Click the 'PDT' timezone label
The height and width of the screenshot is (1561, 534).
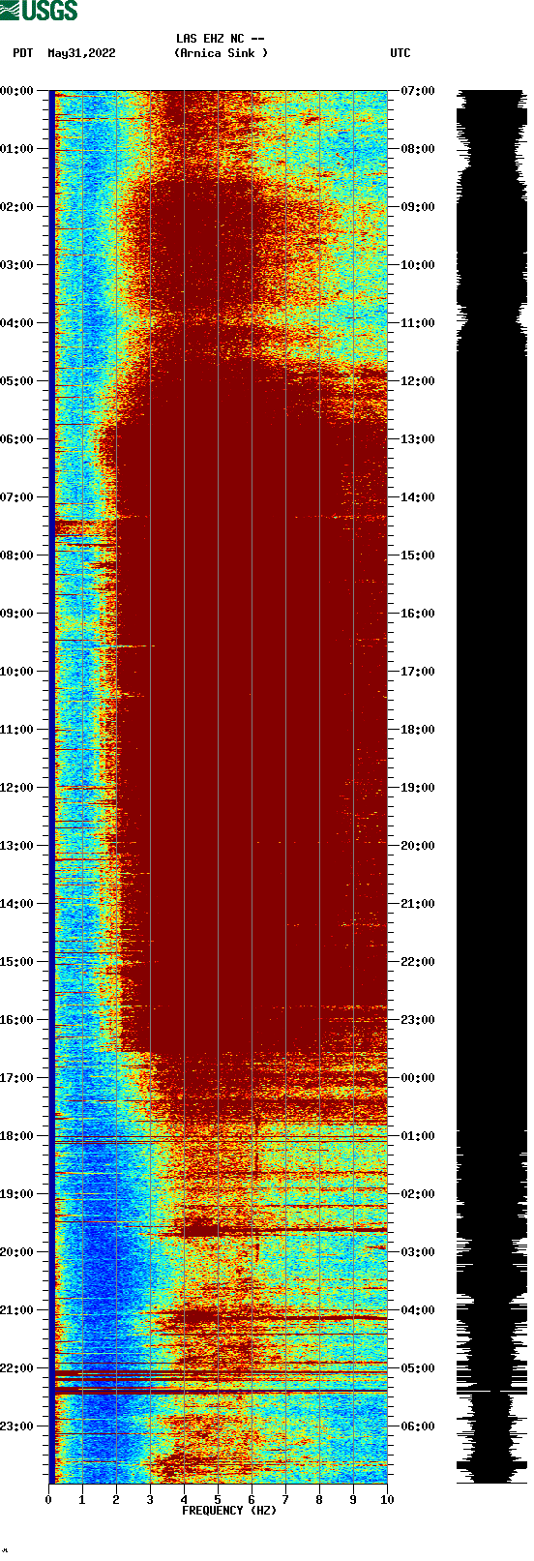23,53
